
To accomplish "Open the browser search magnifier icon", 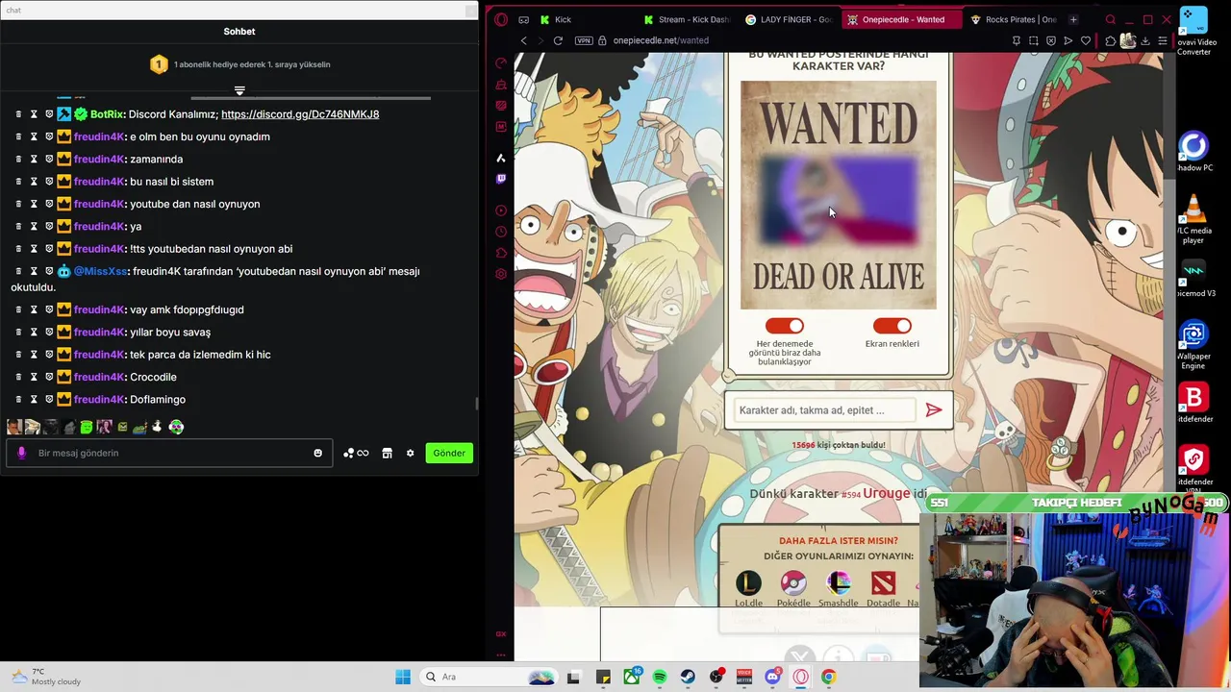I will click(1110, 19).
